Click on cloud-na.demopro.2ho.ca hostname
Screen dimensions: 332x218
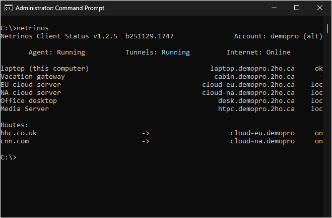pyautogui.click(x=248, y=93)
